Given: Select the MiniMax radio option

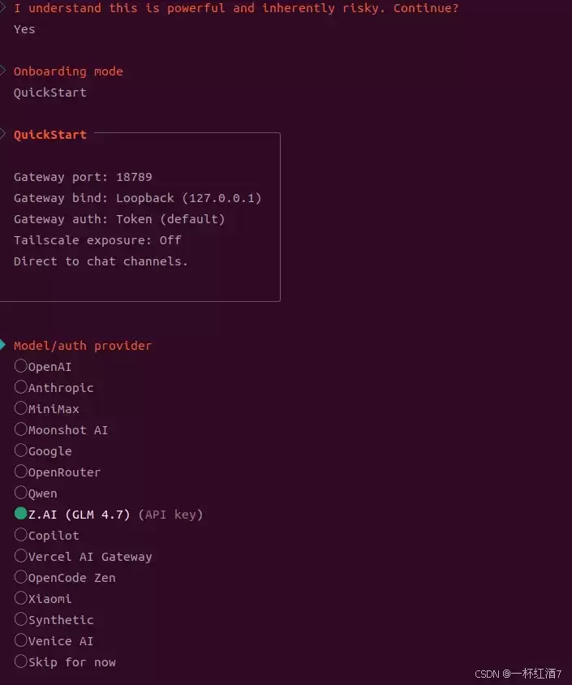Looking at the screenshot, I should [21, 408].
